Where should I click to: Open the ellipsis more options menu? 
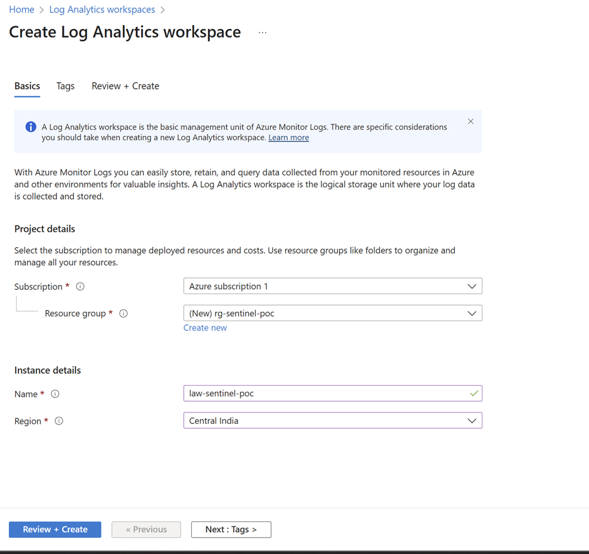pyautogui.click(x=263, y=33)
